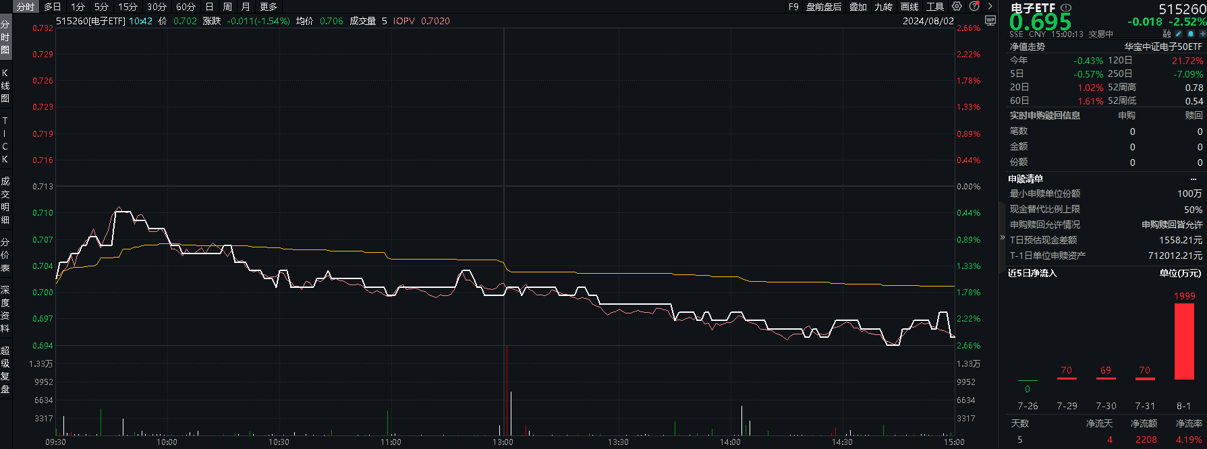The width and height of the screenshot is (1207, 449).
Task: Select the 日 daily chart tab
Action: coord(209,7)
